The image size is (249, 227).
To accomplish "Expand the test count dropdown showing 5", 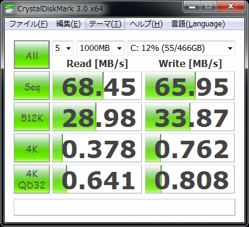I will coord(63,48).
